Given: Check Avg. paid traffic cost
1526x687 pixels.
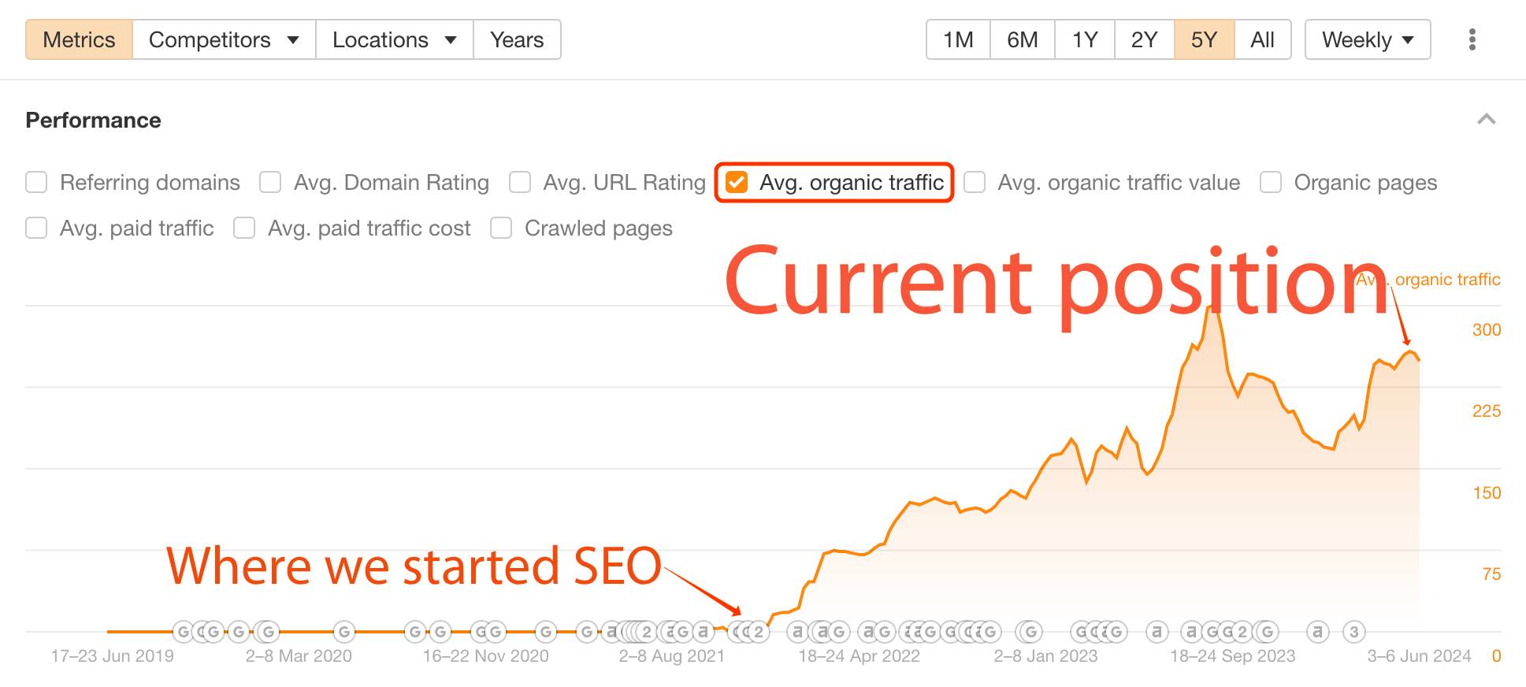Looking at the screenshot, I should pos(244,228).
